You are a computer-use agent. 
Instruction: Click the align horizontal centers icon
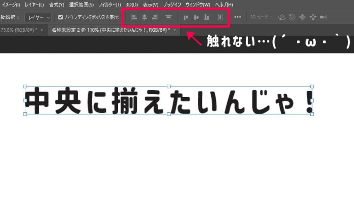coord(144,17)
